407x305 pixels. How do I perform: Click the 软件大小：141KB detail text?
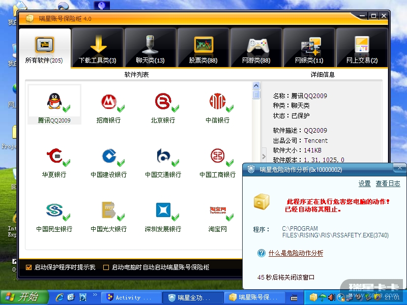(x=297, y=150)
